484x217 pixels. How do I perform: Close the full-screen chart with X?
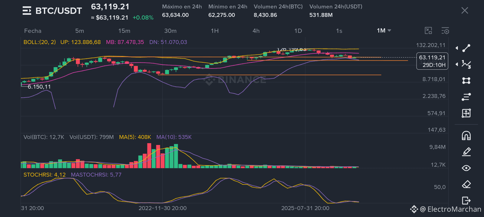tap(465, 11)
